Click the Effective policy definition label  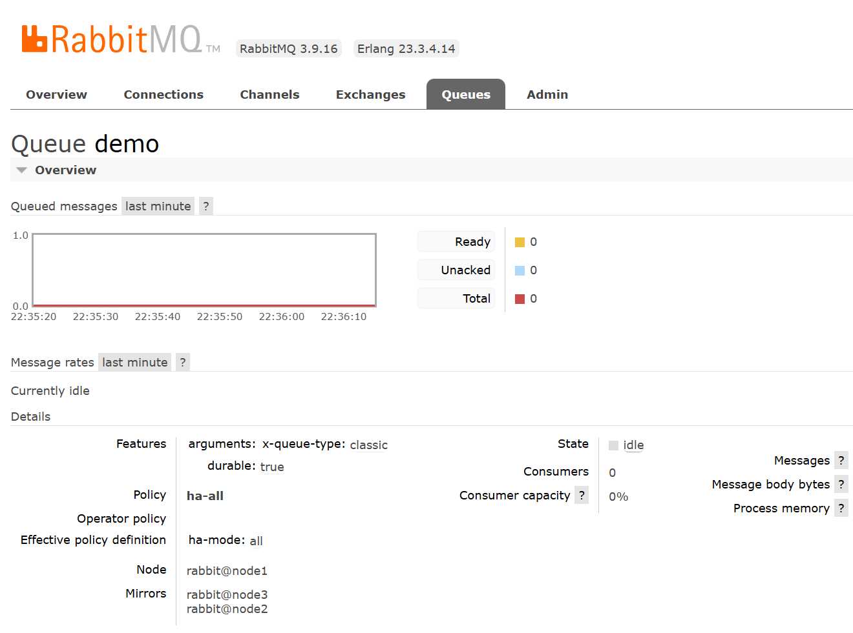[x=93, y=540]
